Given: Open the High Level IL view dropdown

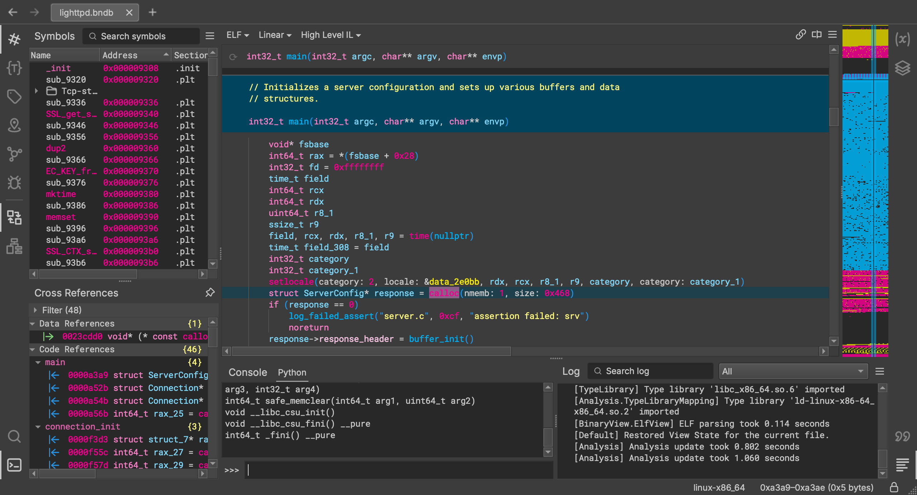Looking at the screenshot, I should 330,35.
